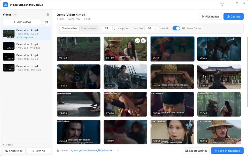Click the Video Snapshots Genius app logo
Screen dimensions: 248x156
tap(5, 5)
